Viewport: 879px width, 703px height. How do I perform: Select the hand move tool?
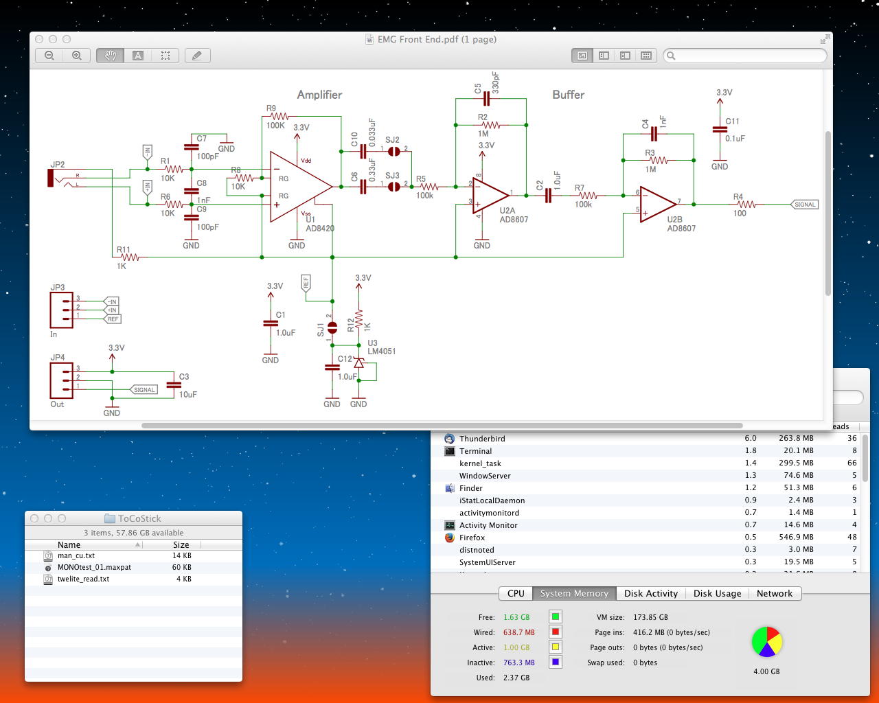pos(110,56)
